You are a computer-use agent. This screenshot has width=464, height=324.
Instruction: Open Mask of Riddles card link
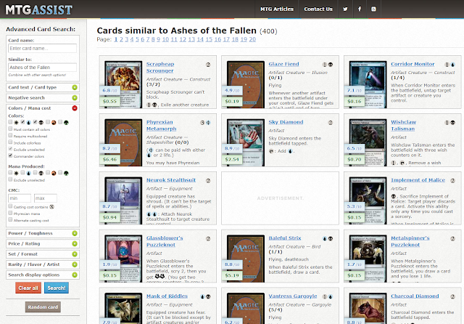[x=167, y=296]
